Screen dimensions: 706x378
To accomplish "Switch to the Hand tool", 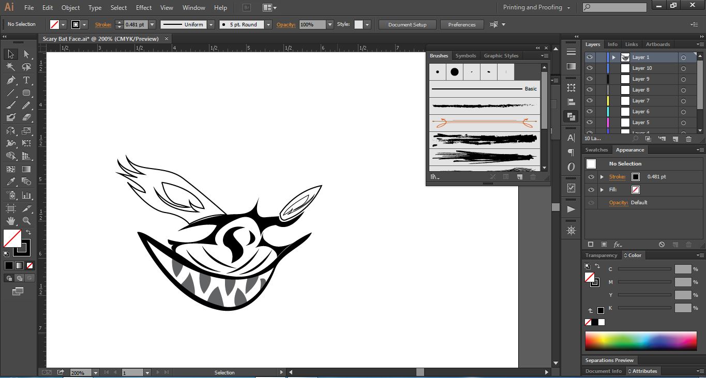I will 11,221.
